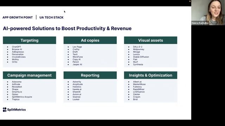Viewport: 225px width, 126px height.
Task: Click Mutiny list item
Action: [x=15, y=59]
